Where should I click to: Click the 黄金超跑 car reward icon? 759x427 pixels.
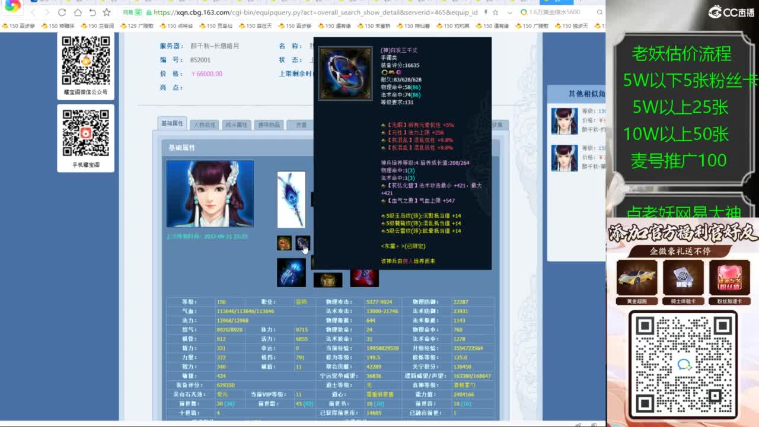tap(637, 279)
